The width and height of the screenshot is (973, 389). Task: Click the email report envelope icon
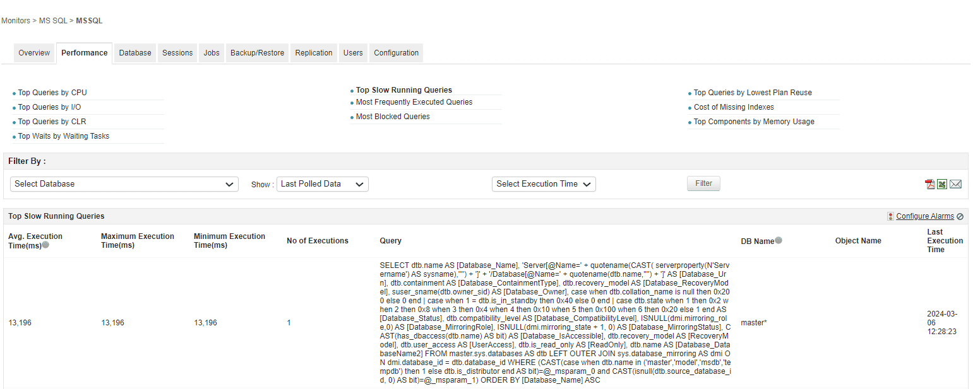coord(955,184)
